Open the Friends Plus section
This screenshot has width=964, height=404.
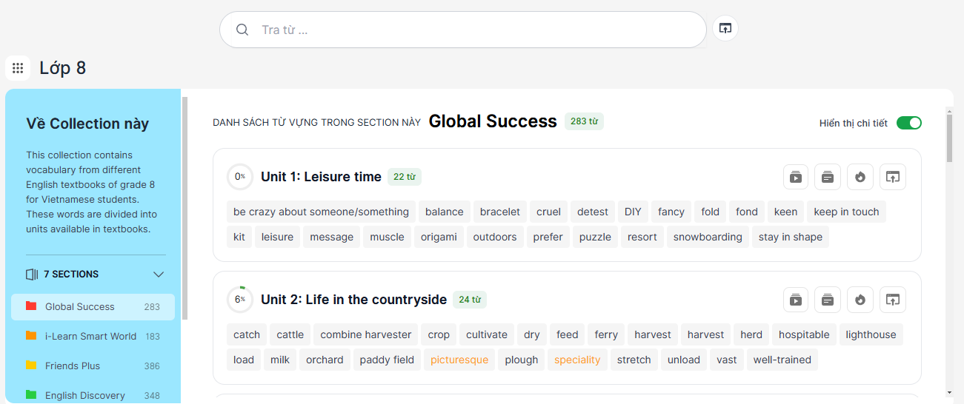coord(73,366)
